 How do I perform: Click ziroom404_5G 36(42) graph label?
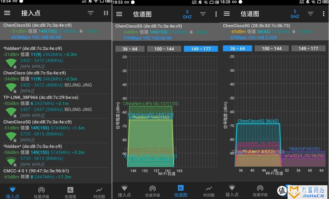(258, 143)
